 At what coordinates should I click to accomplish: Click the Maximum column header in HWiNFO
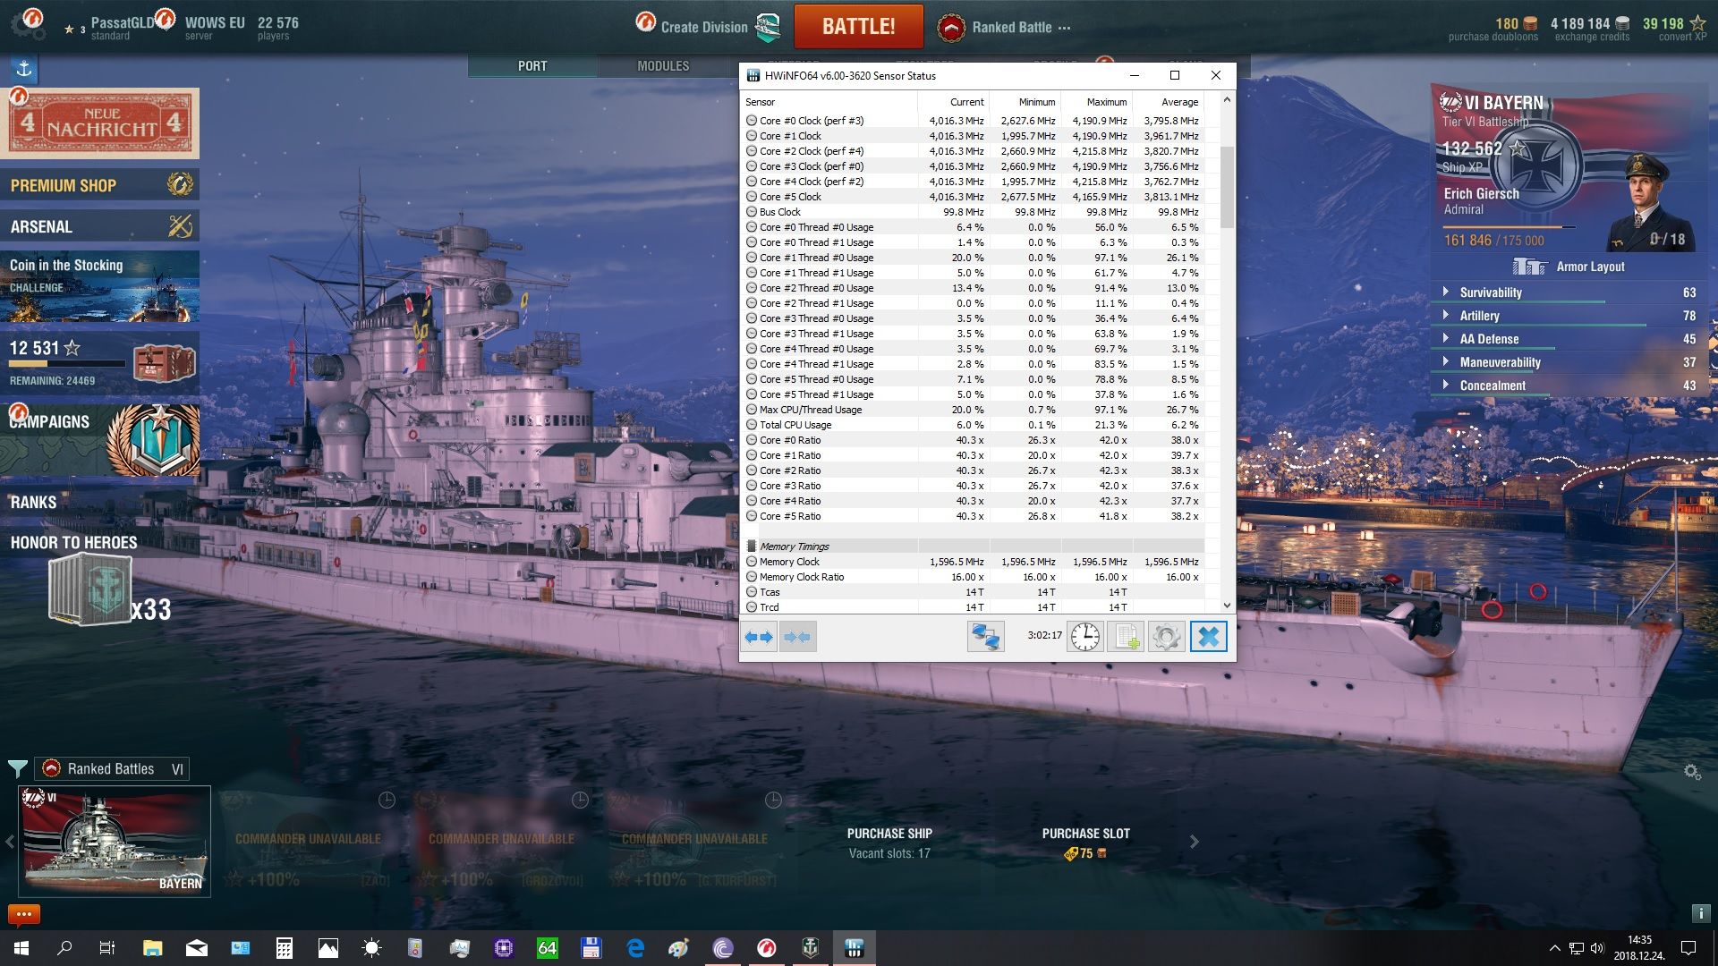point(1096,102)
